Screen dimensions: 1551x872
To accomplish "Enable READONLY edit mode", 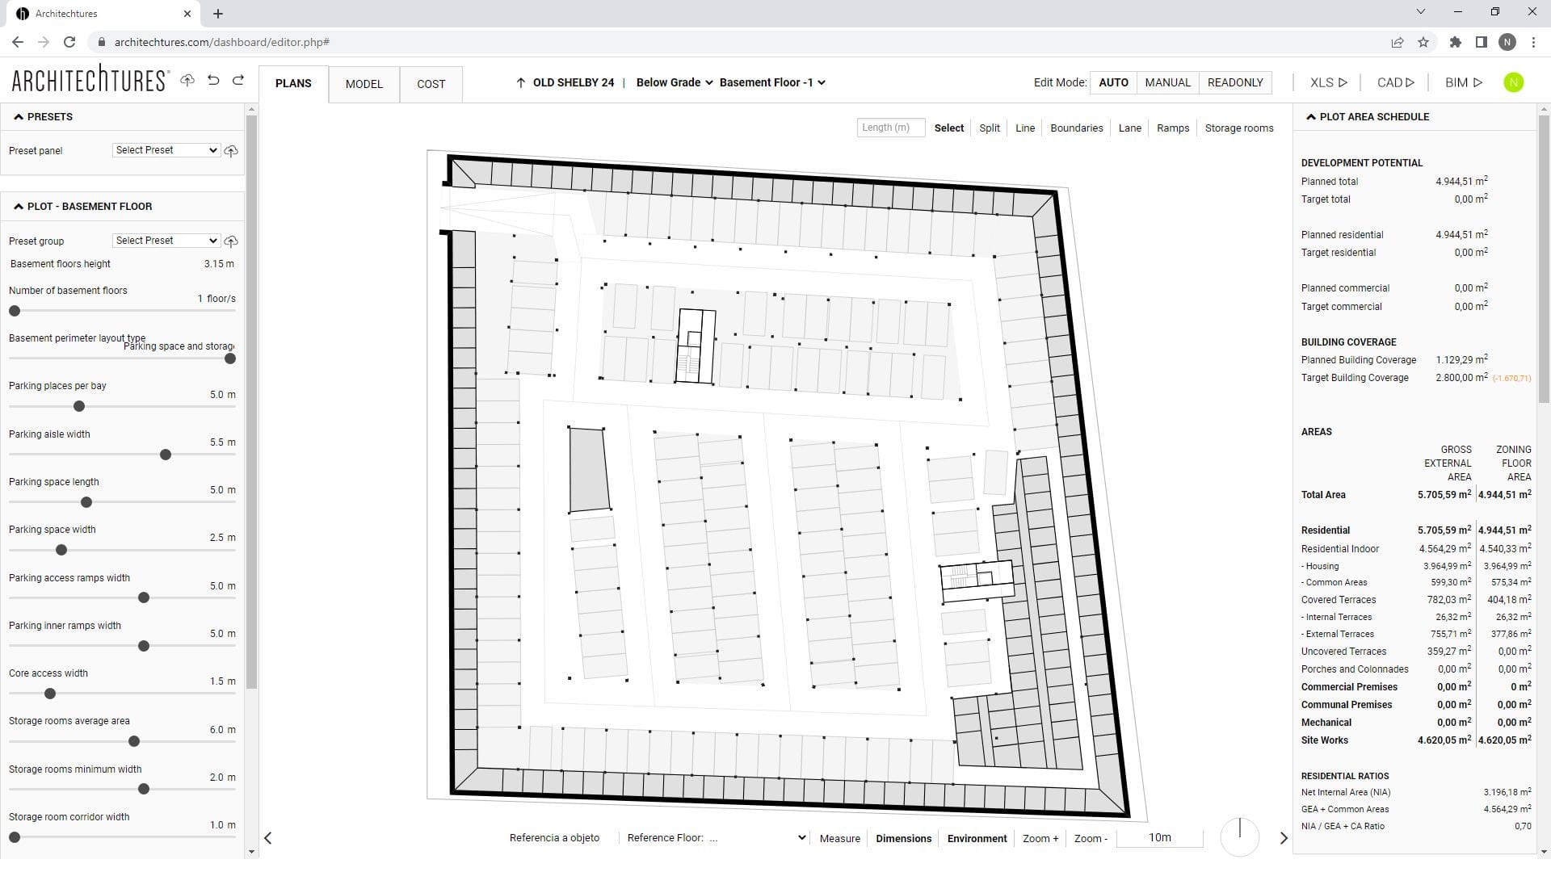I will 1235,82.
